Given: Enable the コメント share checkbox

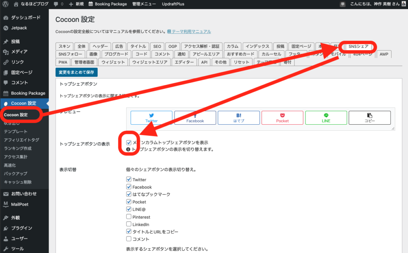Looking at the screenshot, I should (x=129, y=239).
